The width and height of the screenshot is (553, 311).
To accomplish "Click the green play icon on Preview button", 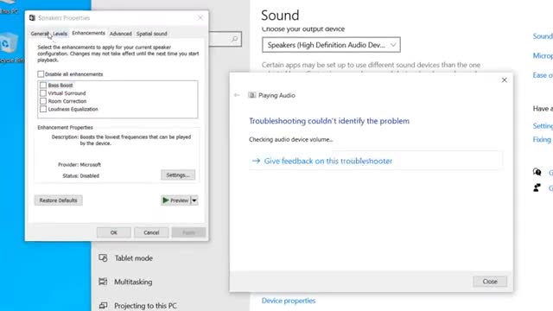I will coord(165,200).
